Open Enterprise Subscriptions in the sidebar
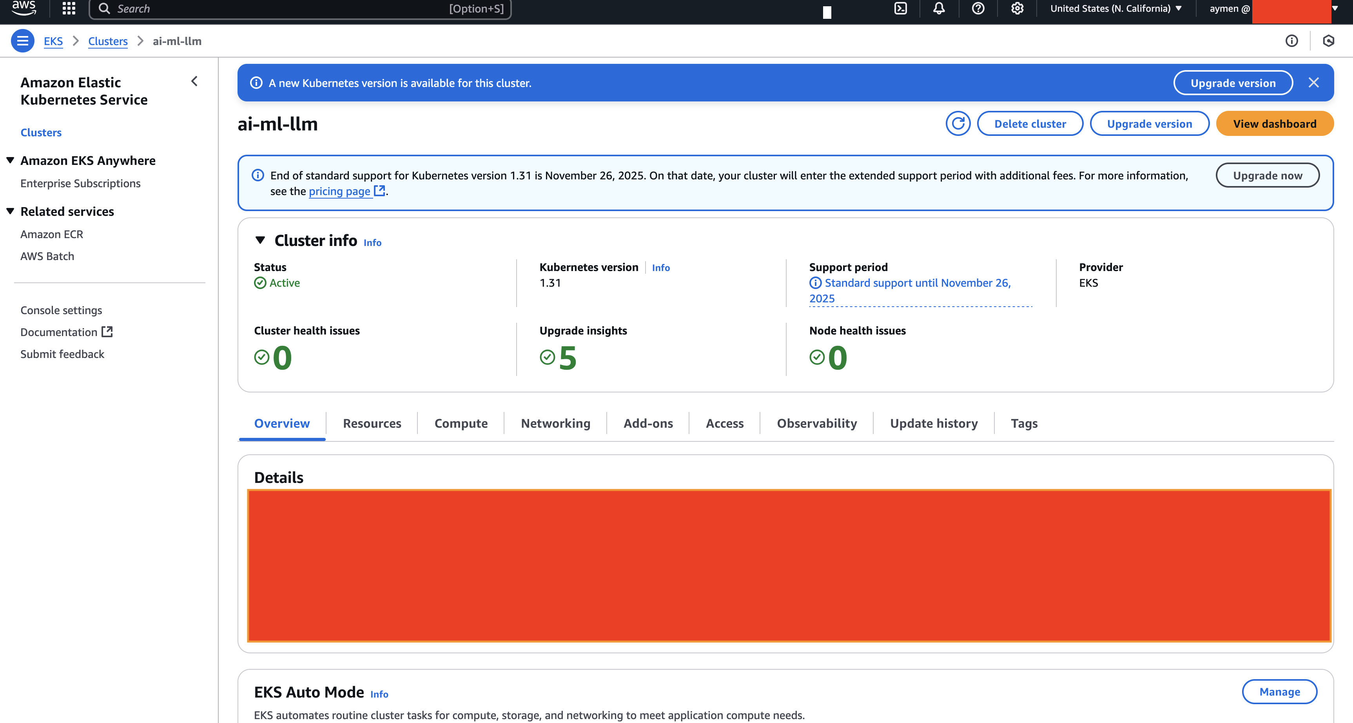 [80, 183]
